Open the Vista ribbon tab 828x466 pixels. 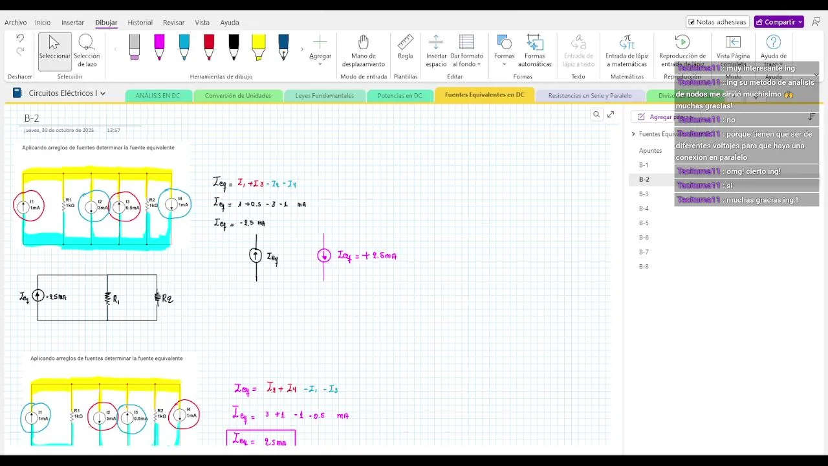pyautogui.click(x=202, y=22)
